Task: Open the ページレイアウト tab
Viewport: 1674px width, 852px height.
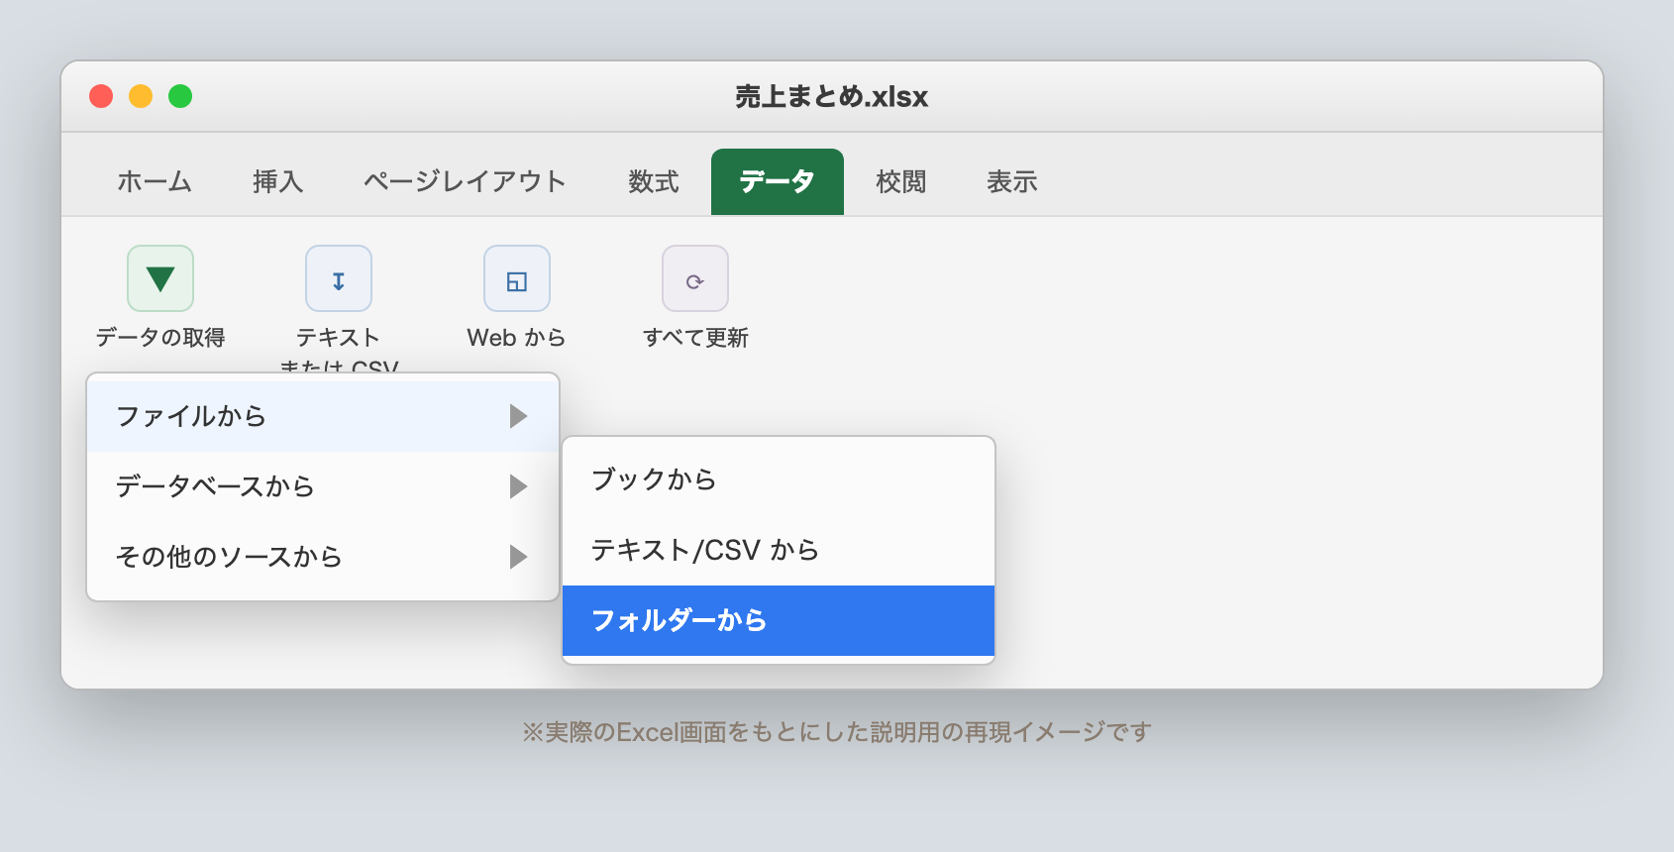Action: (465, 182)
